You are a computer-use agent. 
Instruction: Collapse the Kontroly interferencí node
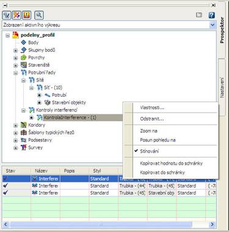pos(23,110)
